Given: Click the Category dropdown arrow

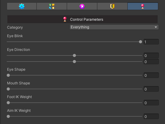Looking at the screenshot, I should coord(156,27).
